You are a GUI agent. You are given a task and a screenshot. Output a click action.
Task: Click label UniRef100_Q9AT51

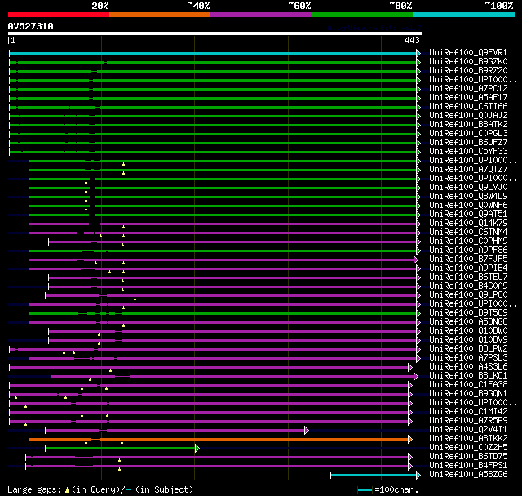tap(468, 215)
